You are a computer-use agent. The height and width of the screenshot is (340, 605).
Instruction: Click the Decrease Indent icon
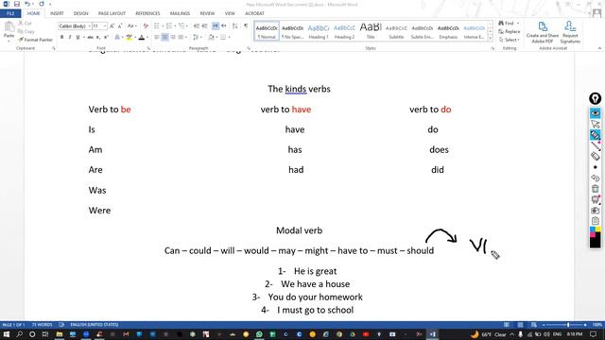coord(197,26)
